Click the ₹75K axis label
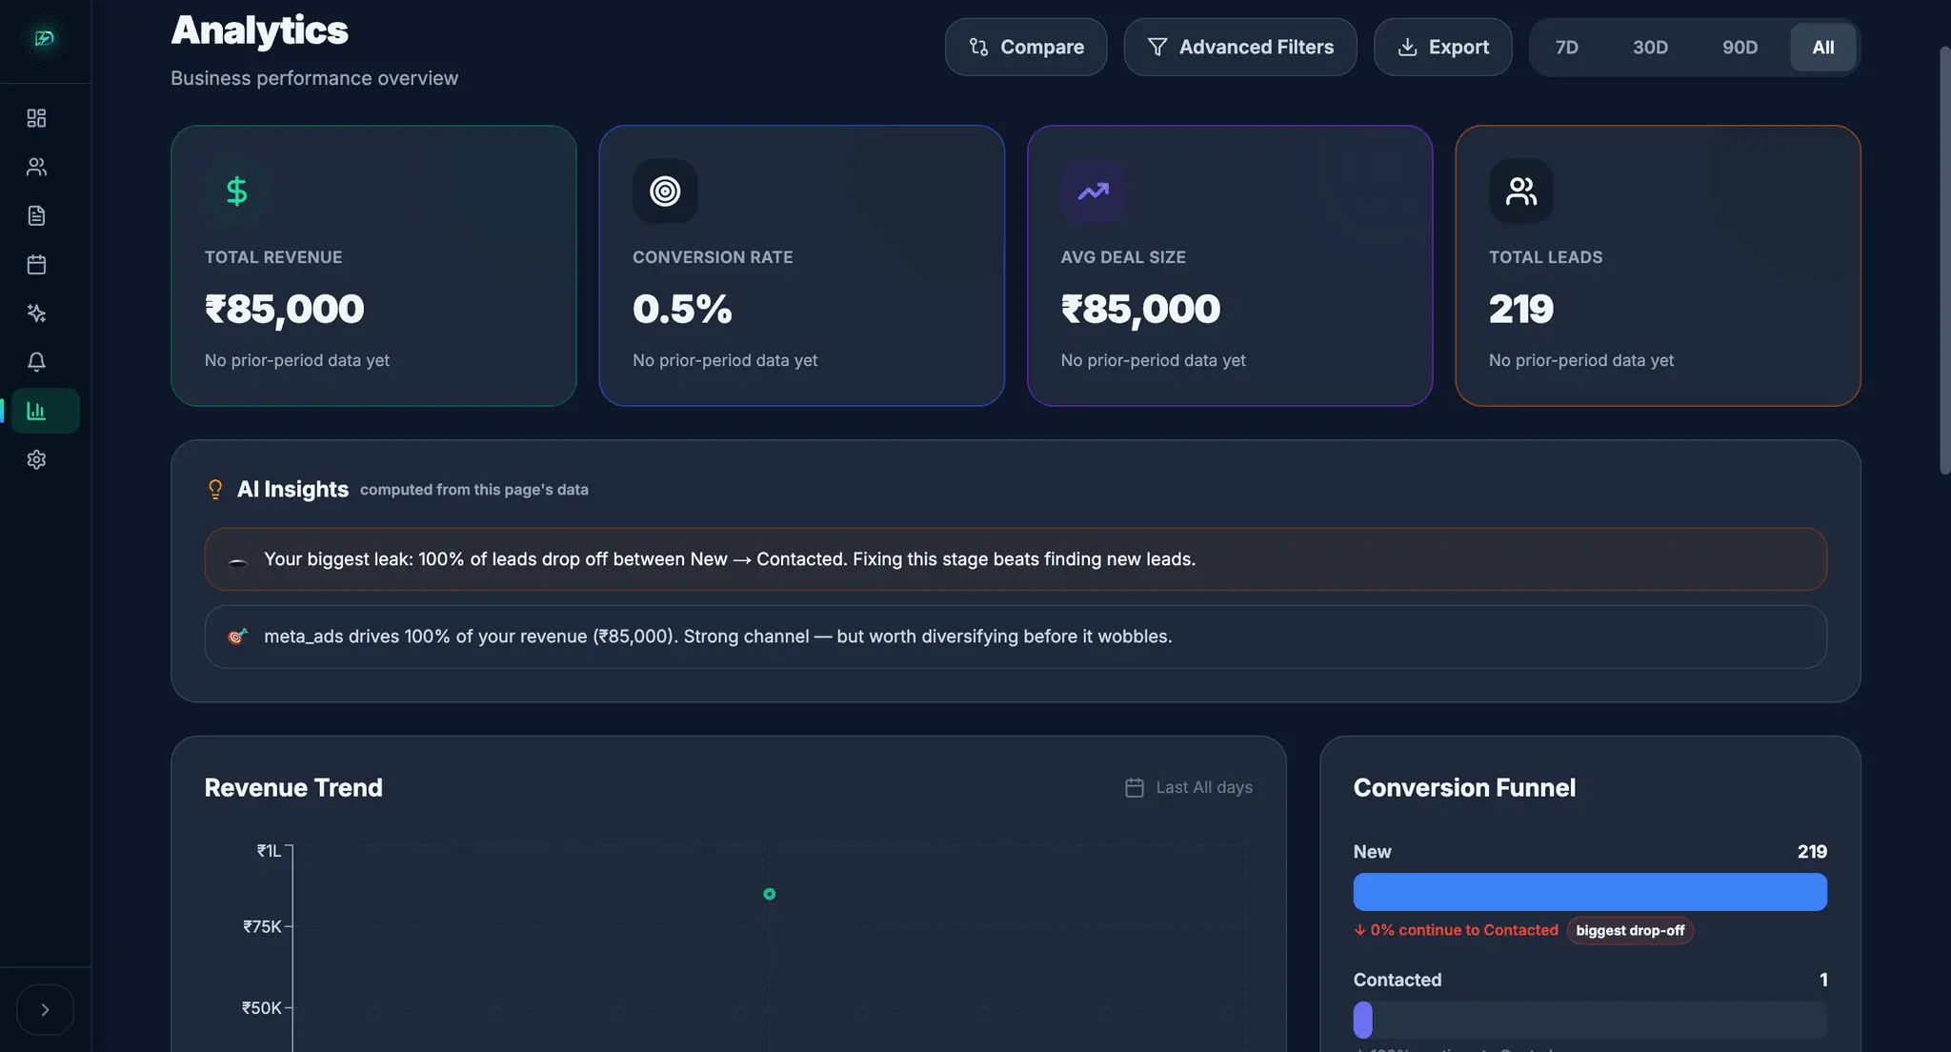Viewport: 1951px width, 1052px height. 262,926
